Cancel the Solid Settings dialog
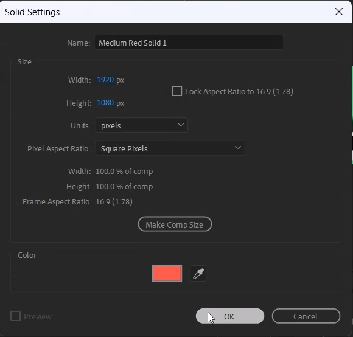This screenshot has width=353, height=337. [306, 316]
